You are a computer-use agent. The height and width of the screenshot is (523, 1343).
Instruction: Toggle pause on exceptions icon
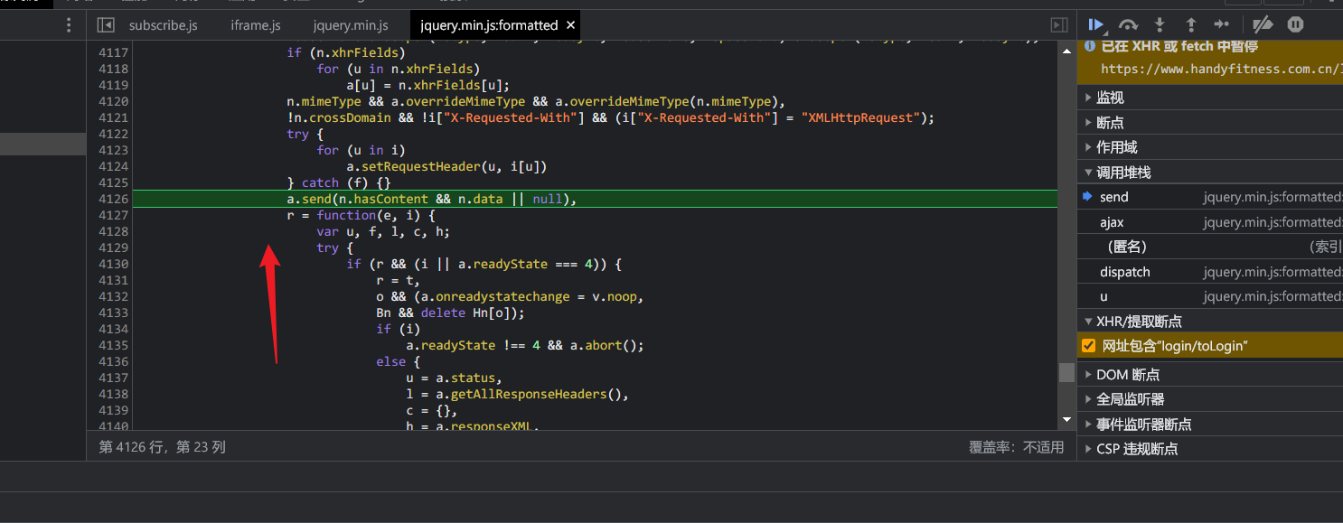pyautogui.click(x=1295, y=24)
